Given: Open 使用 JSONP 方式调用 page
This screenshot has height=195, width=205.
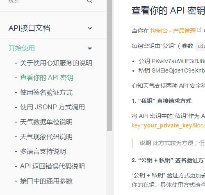Looking at the screenshot, I should pyautogui.click(x=52, y=107).
